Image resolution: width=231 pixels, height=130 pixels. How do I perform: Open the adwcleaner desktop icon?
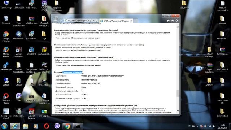tap(19, 35)
